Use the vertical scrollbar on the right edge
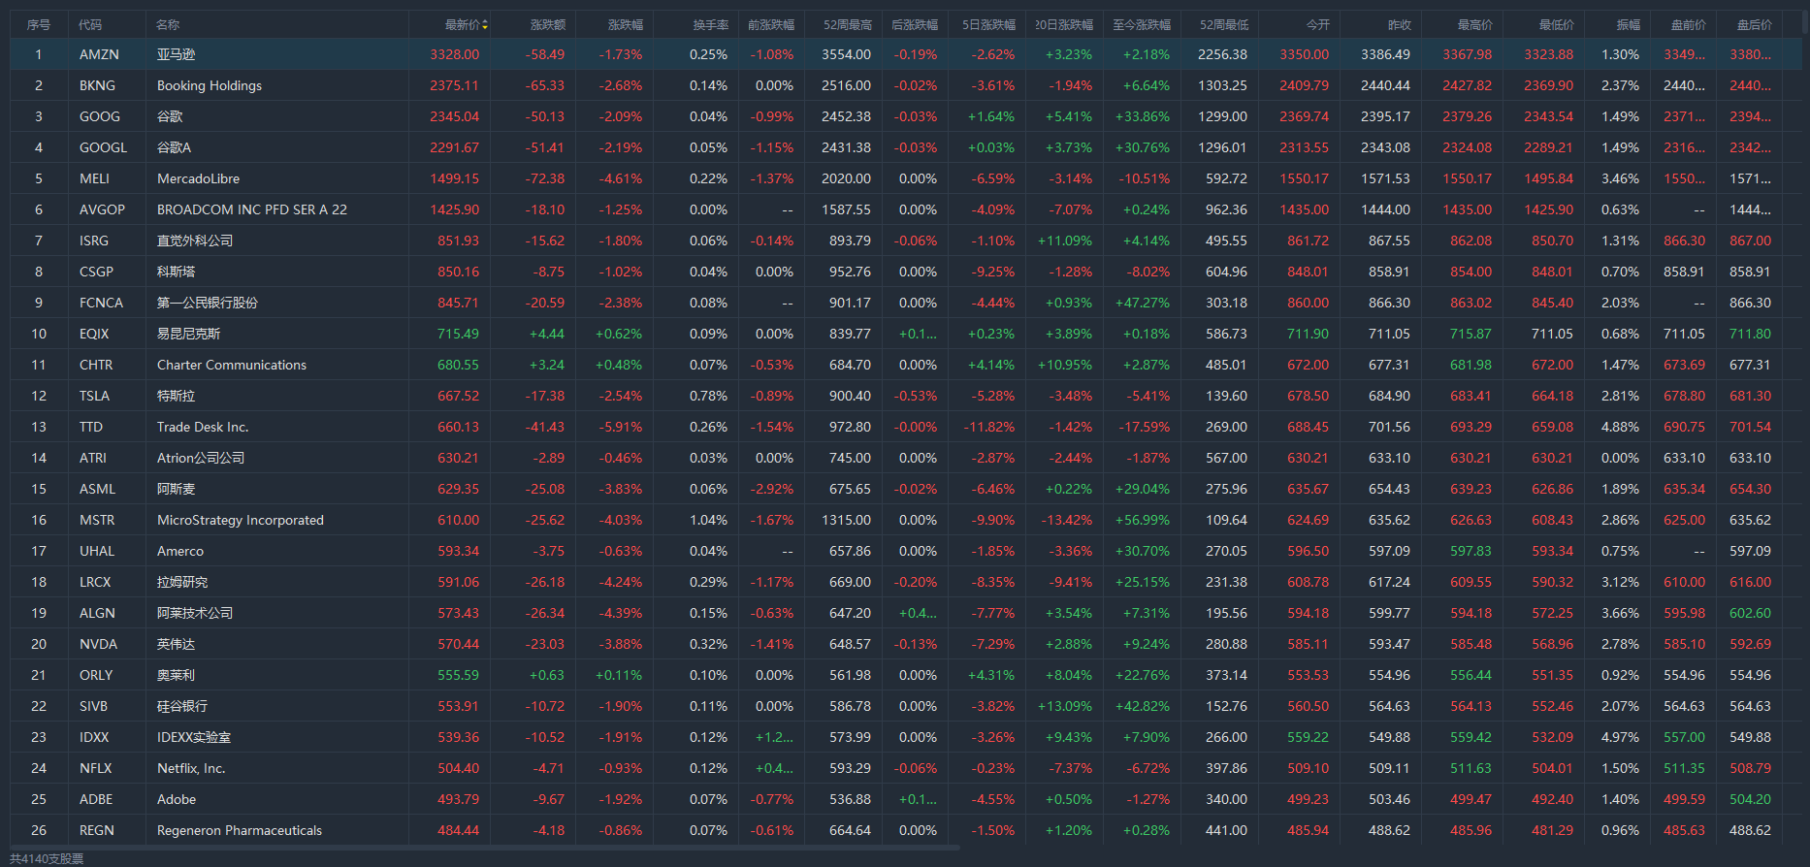Viewport: 1810px width, 867px height. (1805, 23)
